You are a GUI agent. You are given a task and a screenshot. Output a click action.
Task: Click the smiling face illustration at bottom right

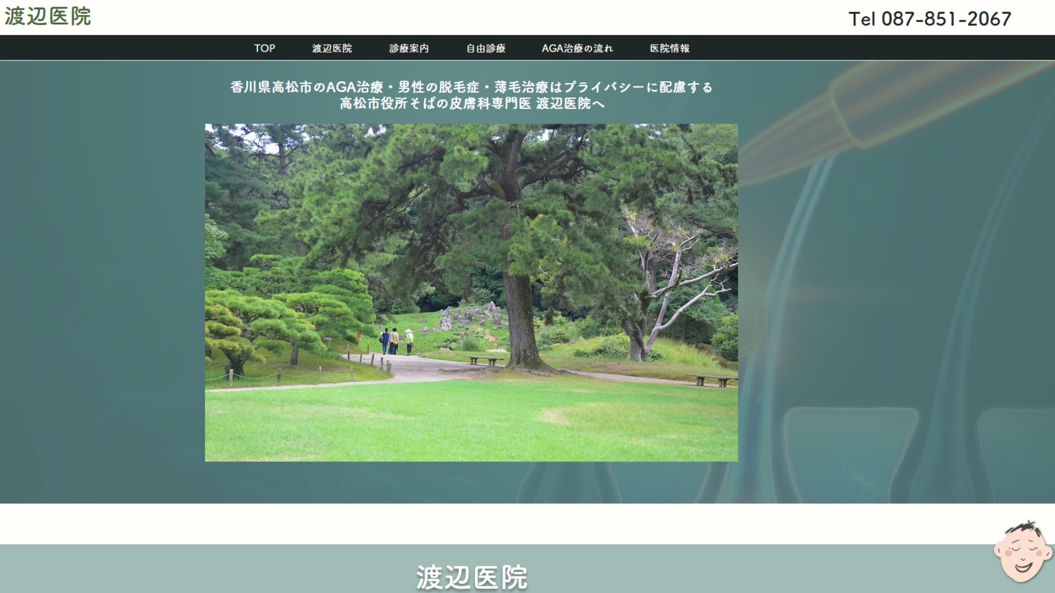(1021, 552)
